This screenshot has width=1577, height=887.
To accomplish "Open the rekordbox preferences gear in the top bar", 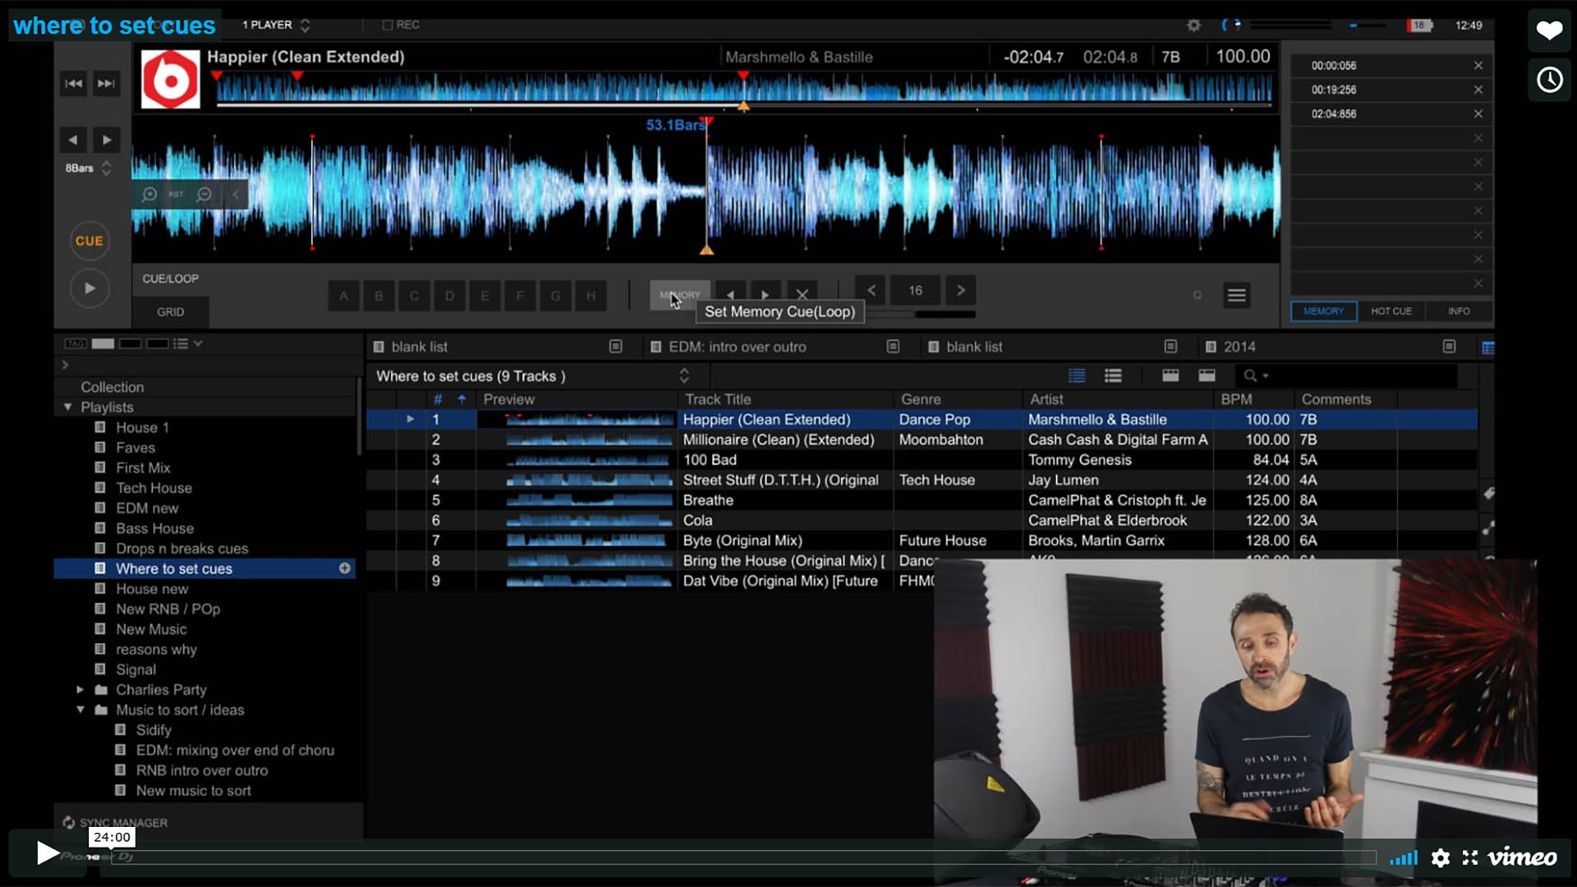I will coord(1193,25).
